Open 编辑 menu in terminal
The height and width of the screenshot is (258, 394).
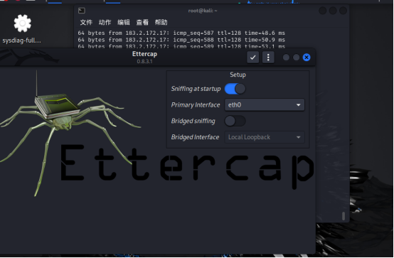point(124,22)
